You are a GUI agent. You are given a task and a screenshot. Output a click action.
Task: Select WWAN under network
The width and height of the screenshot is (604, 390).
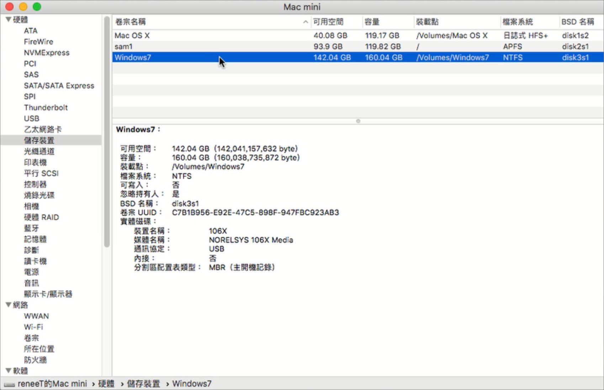point(36,316)
